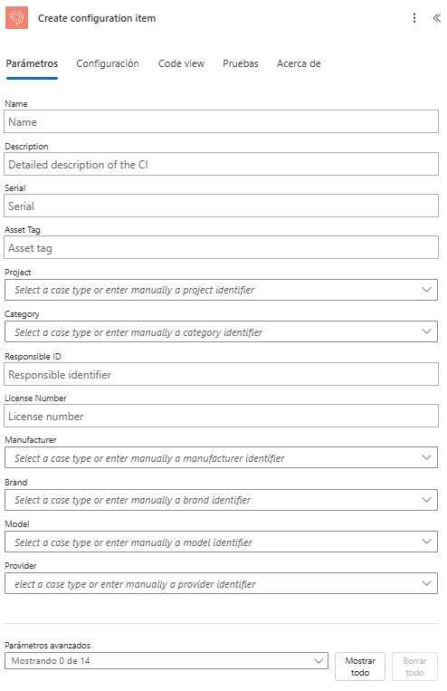Click the Borrar todo button
The height and width of the screenshot is (691, 447).
pos(414,667)
